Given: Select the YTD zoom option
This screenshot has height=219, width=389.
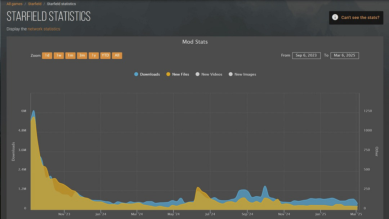Looking at the screenshot, I should 105,55.
